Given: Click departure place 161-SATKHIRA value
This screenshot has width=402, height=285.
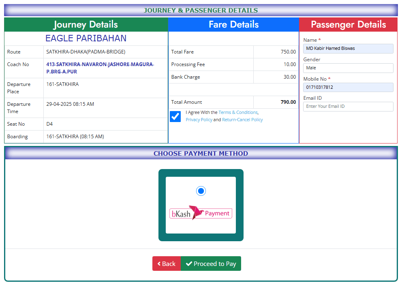Looking at the screenshot, I should [x=62, y=84].
